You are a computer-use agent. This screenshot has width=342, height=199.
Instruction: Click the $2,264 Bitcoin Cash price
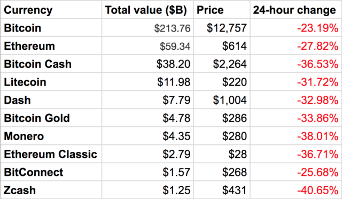click(222, 64)
